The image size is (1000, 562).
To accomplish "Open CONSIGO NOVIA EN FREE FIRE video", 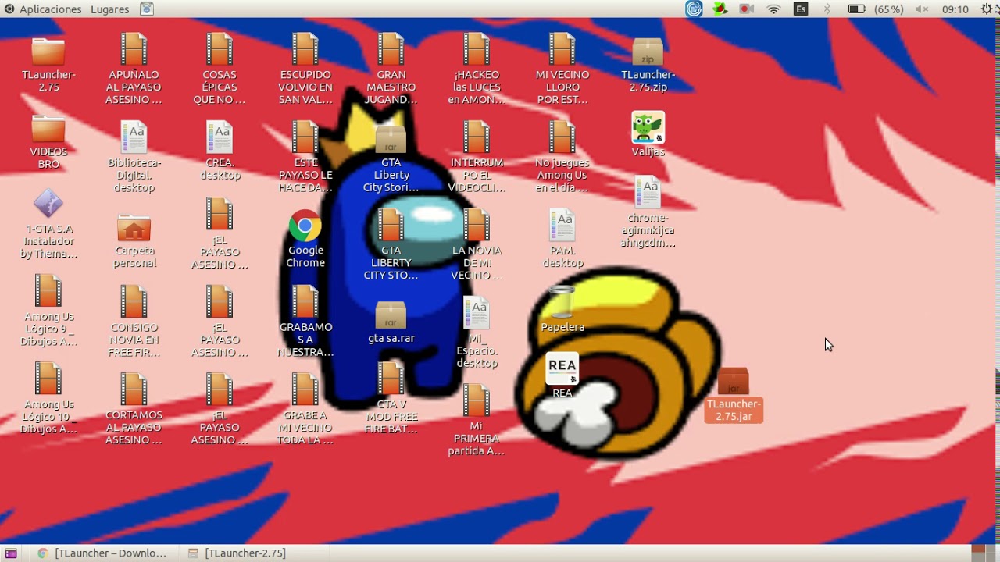I will point(134,302).
